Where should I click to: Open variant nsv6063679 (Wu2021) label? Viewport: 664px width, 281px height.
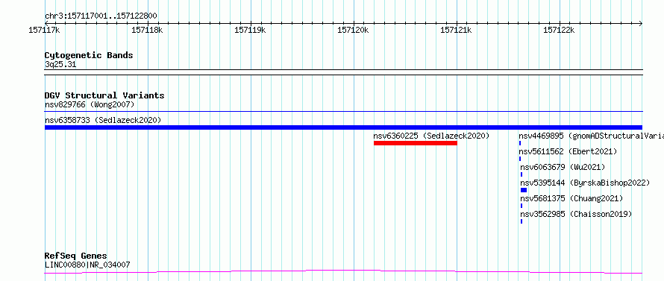coord(563,167)
